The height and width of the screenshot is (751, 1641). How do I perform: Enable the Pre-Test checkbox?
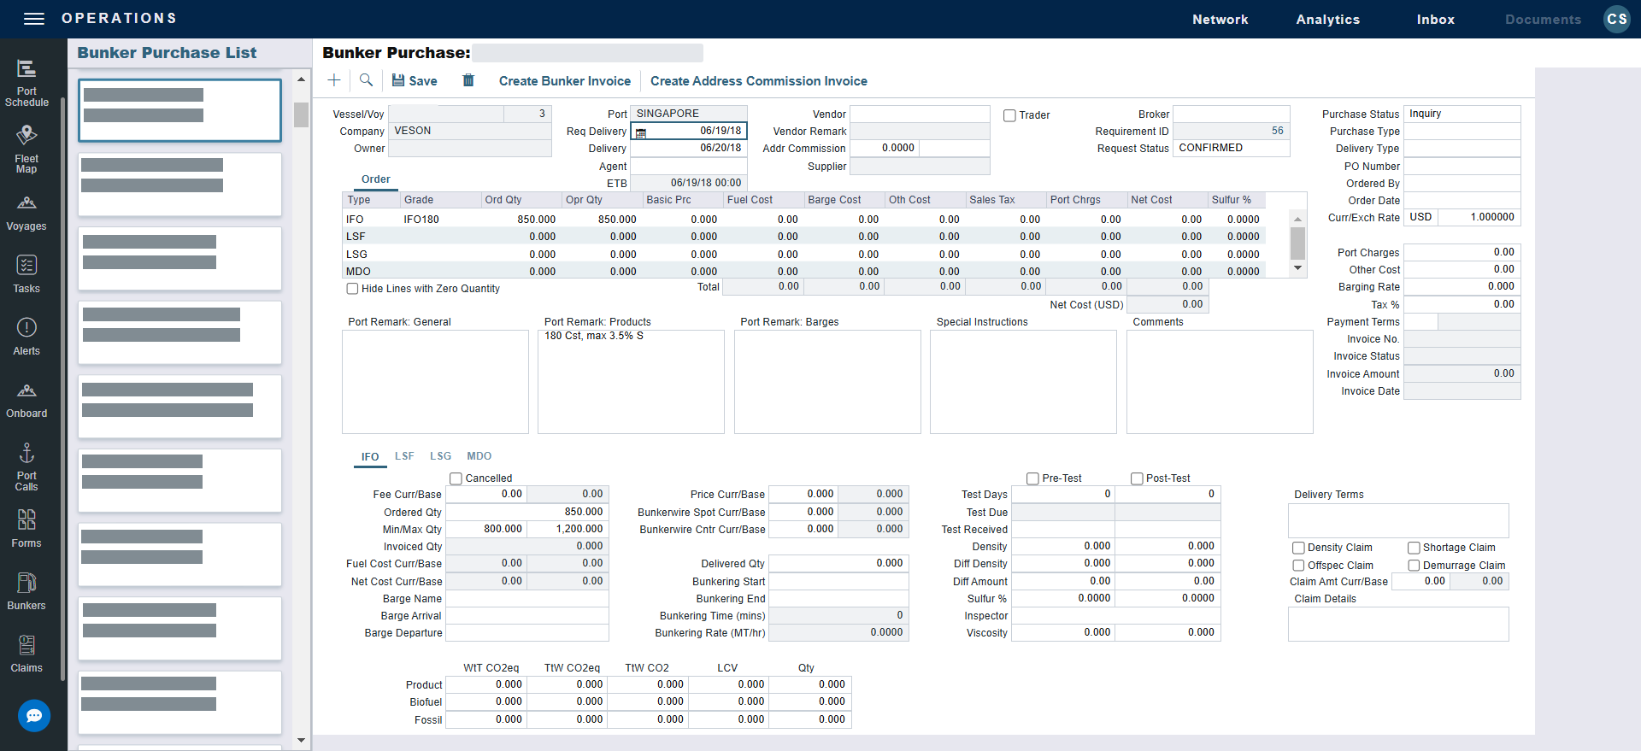coord(1032,478)
